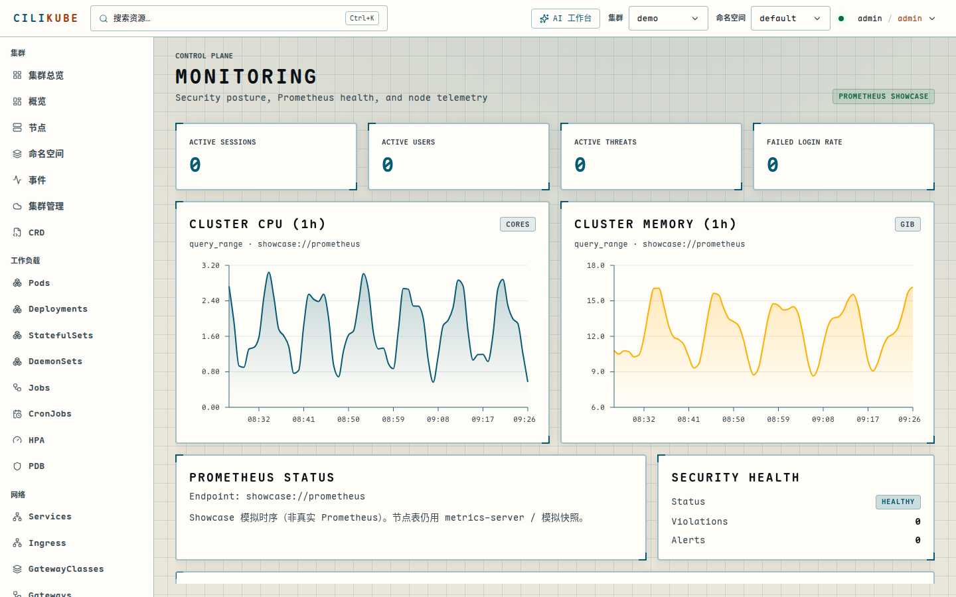Click the Ingress network icon
Viewport: 956px width, 597px height.
17,543
